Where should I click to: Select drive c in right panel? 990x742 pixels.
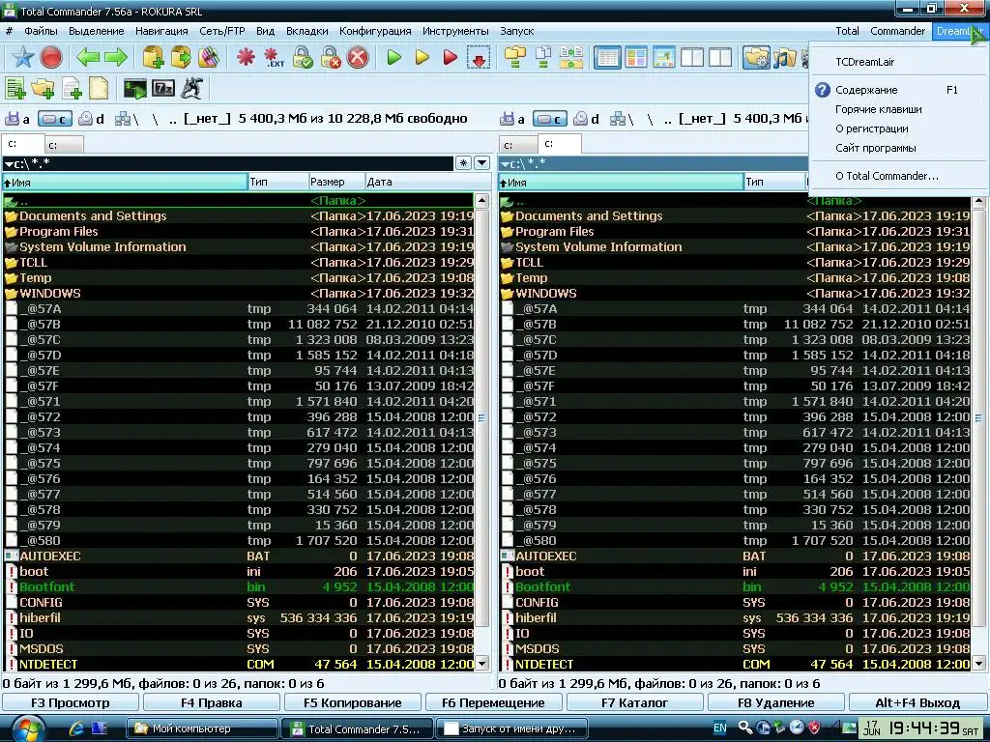click(550, 119)
